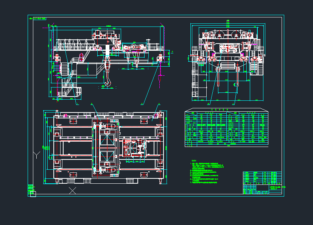Select the UCS X-axis marker
The height and width of the screenshot is (225, 313).
click(72, 190)
